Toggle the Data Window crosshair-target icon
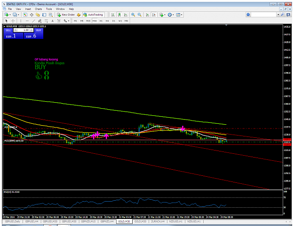The width and height of the screenshot is (294, 226). [x=32, y=15]
